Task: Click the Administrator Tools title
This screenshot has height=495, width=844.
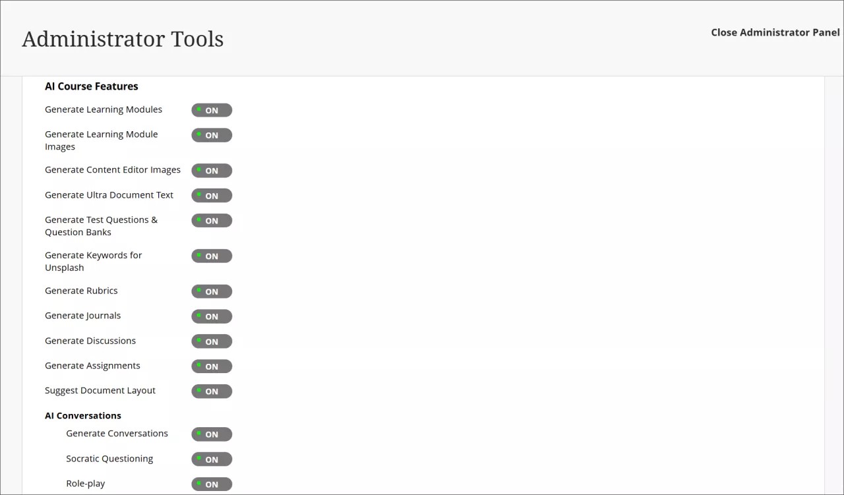Action: pos(123,39)
